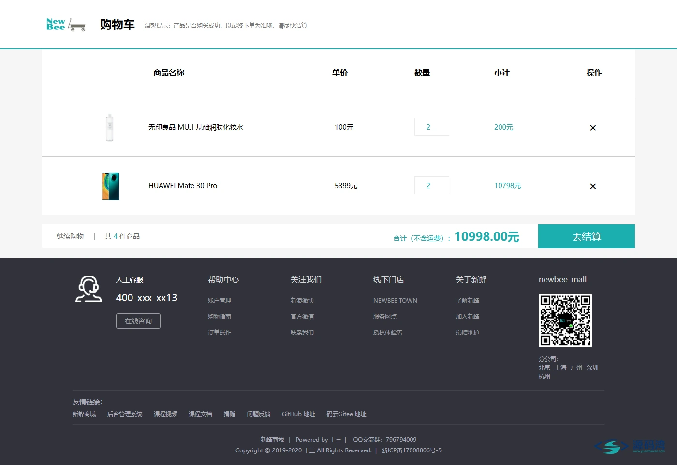Open the GitHub 地址 link
Screen dimensions: 677x465
click(298, 414)
